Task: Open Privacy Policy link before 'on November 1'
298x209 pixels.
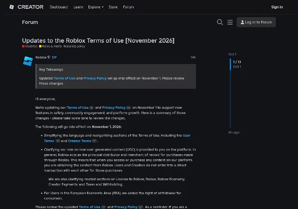Action: (x=114, y=108)
